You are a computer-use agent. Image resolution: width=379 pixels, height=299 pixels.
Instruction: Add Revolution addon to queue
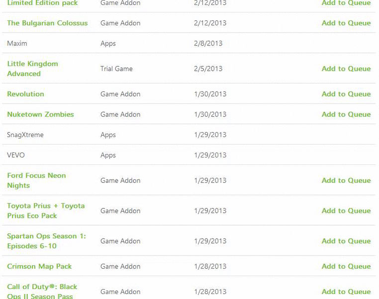pyautogui.click(x=346, y=94)
